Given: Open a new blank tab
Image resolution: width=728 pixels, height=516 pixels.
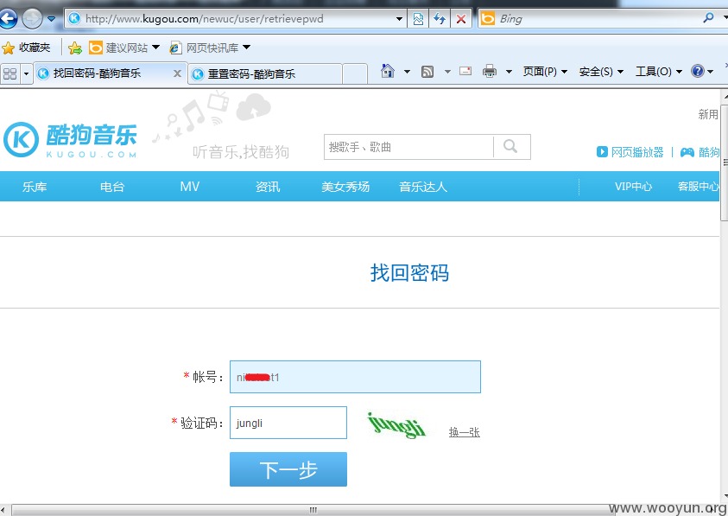Looking at the screenshot, I should tap(355, 74).
